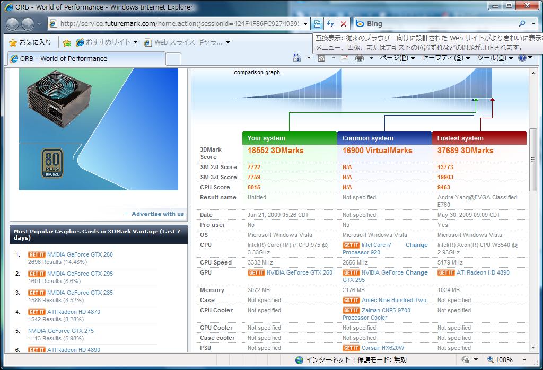Open the ページ(P) menu
543x370 pixels.
point(397,58)
